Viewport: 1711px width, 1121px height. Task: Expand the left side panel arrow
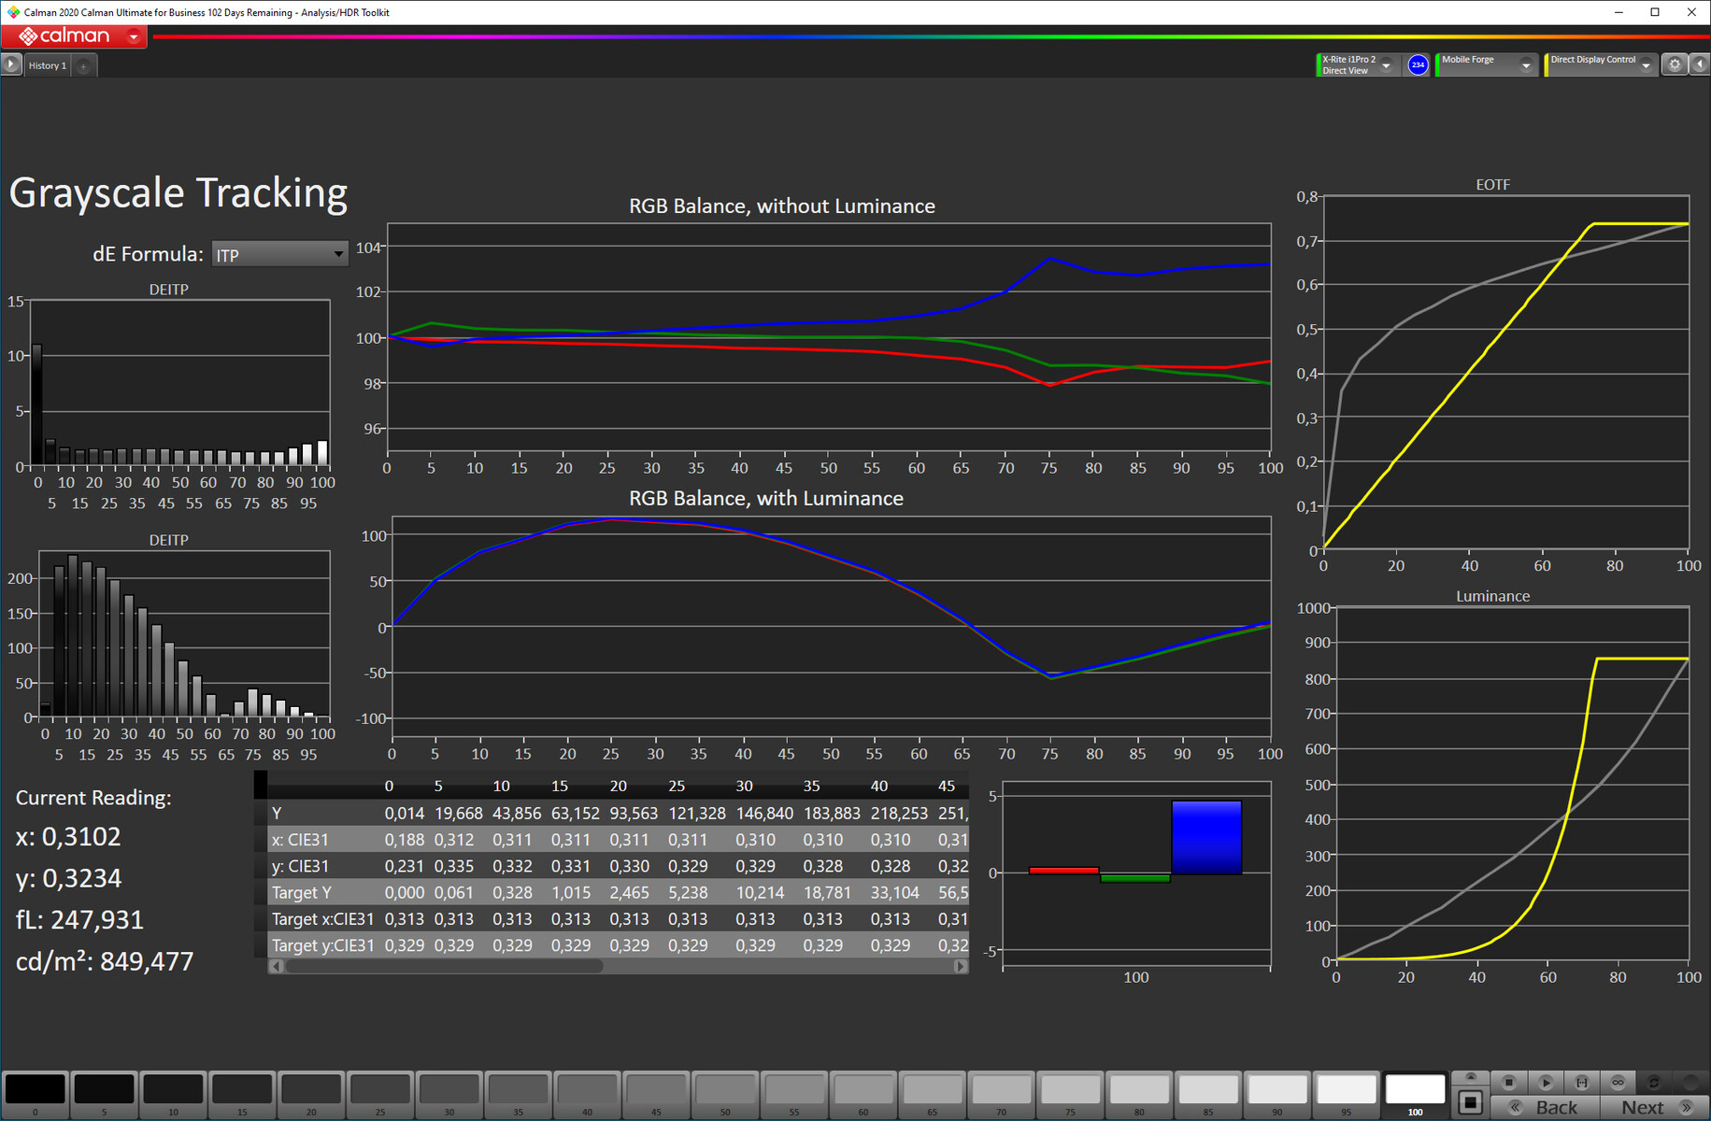(x=10, y=64)
